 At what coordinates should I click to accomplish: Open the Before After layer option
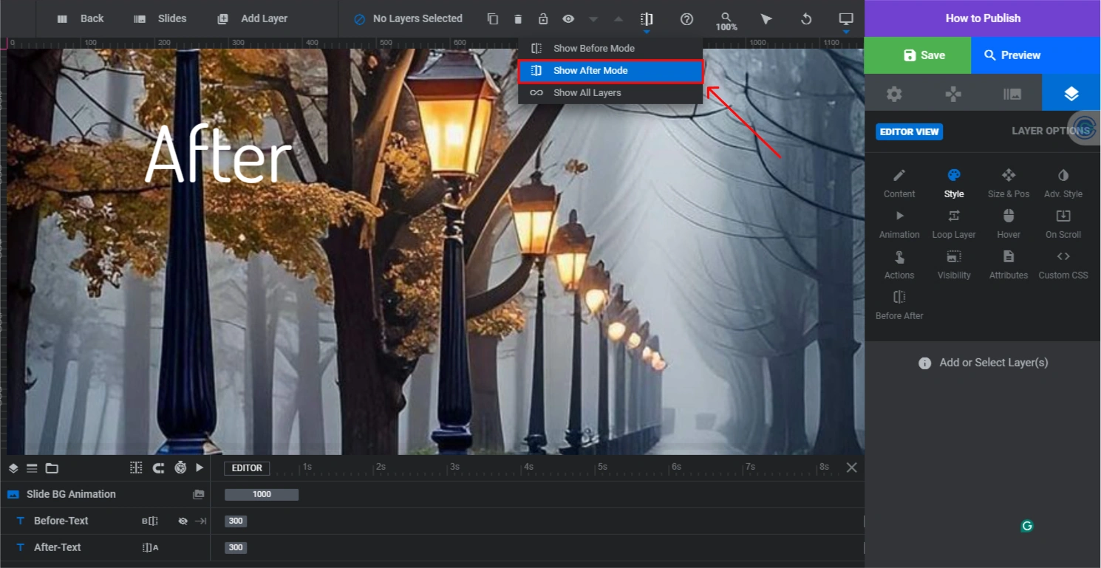[899, 305]
